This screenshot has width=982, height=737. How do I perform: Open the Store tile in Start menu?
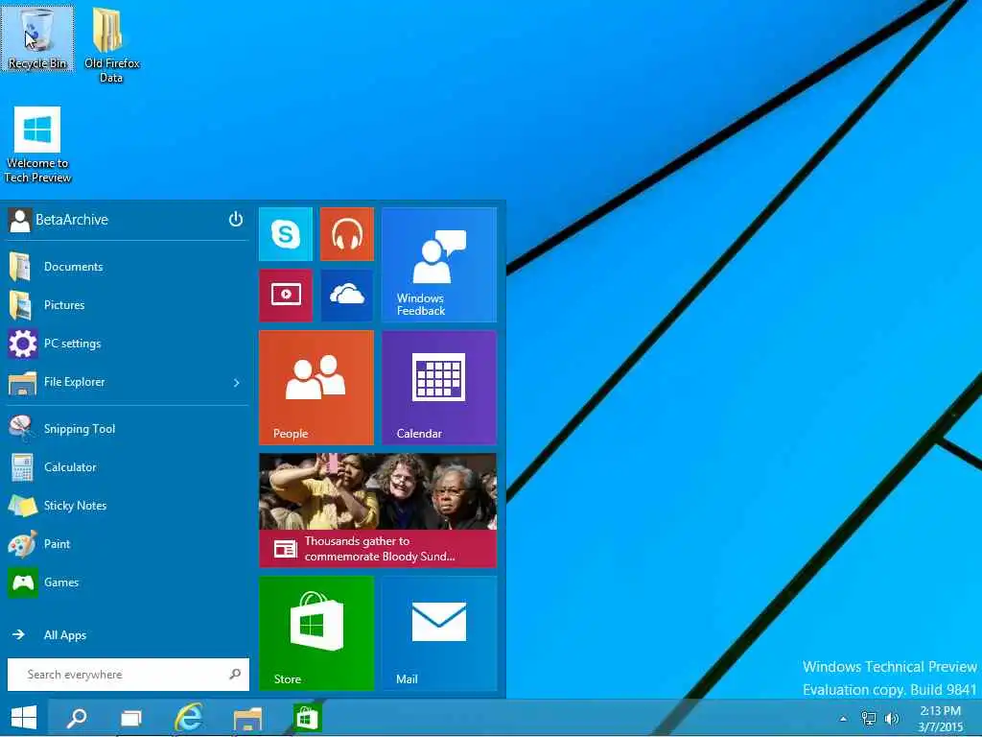coord(316,633)
